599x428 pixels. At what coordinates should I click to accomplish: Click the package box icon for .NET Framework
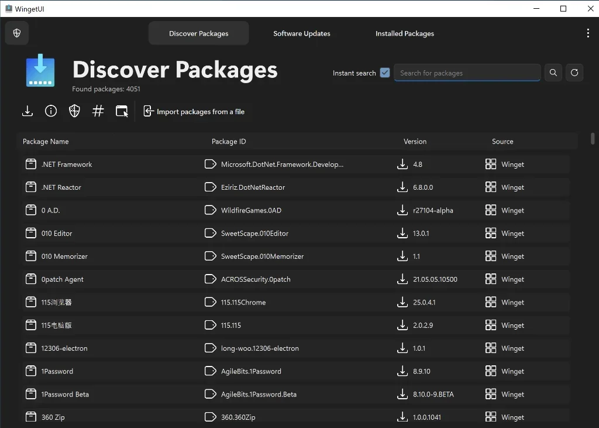pyautogui.click(x=31, y=164)
